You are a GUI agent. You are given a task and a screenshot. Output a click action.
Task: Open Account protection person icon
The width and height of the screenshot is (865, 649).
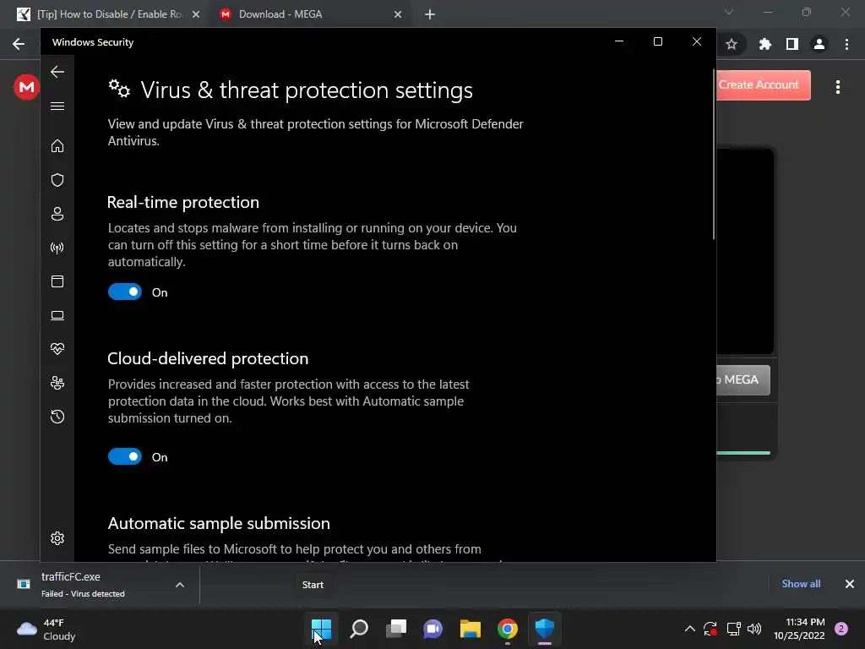coord(57,214)
